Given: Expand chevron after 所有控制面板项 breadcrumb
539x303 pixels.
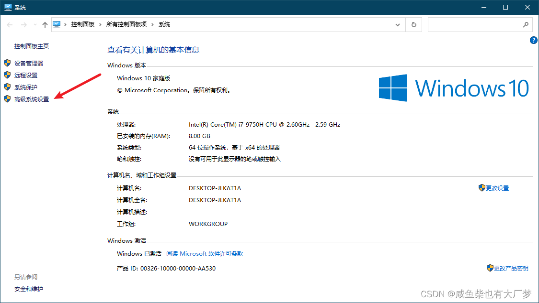Looking at the screenshot, I should (x=153, y=24).
